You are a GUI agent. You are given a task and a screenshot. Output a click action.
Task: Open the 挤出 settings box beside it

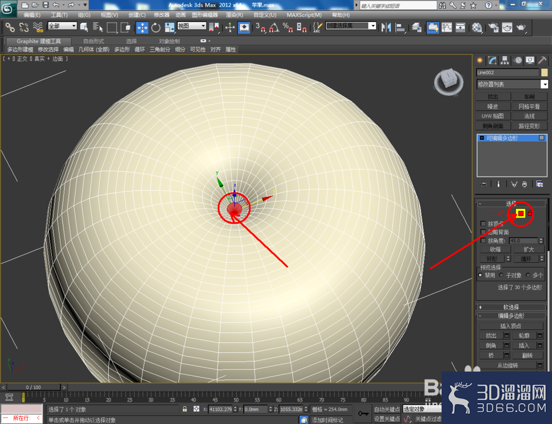507,336
